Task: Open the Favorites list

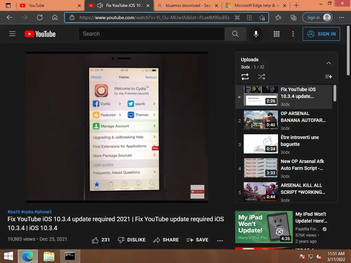Action: click(x=278, y=17)
